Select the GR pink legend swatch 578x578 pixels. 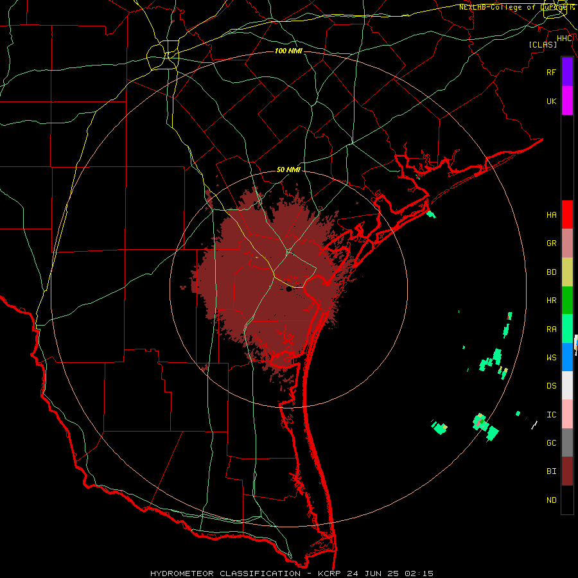pos(567,243)
